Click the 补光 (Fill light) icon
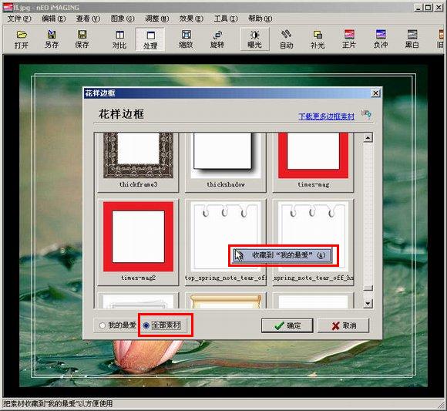 coord(318,39)
